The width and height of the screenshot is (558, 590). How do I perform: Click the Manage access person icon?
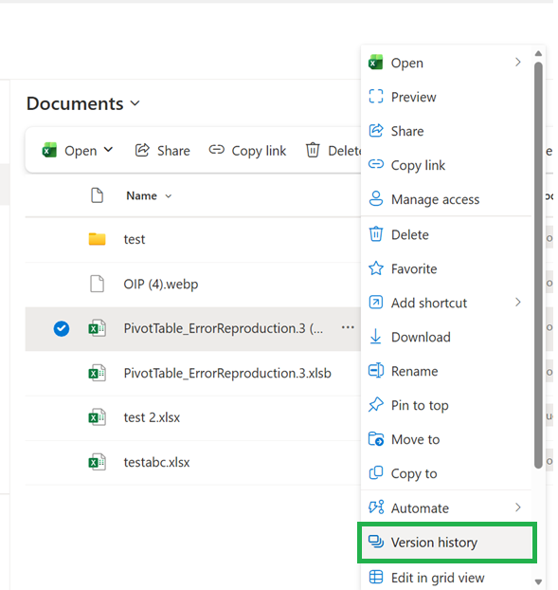coord(376,198)
